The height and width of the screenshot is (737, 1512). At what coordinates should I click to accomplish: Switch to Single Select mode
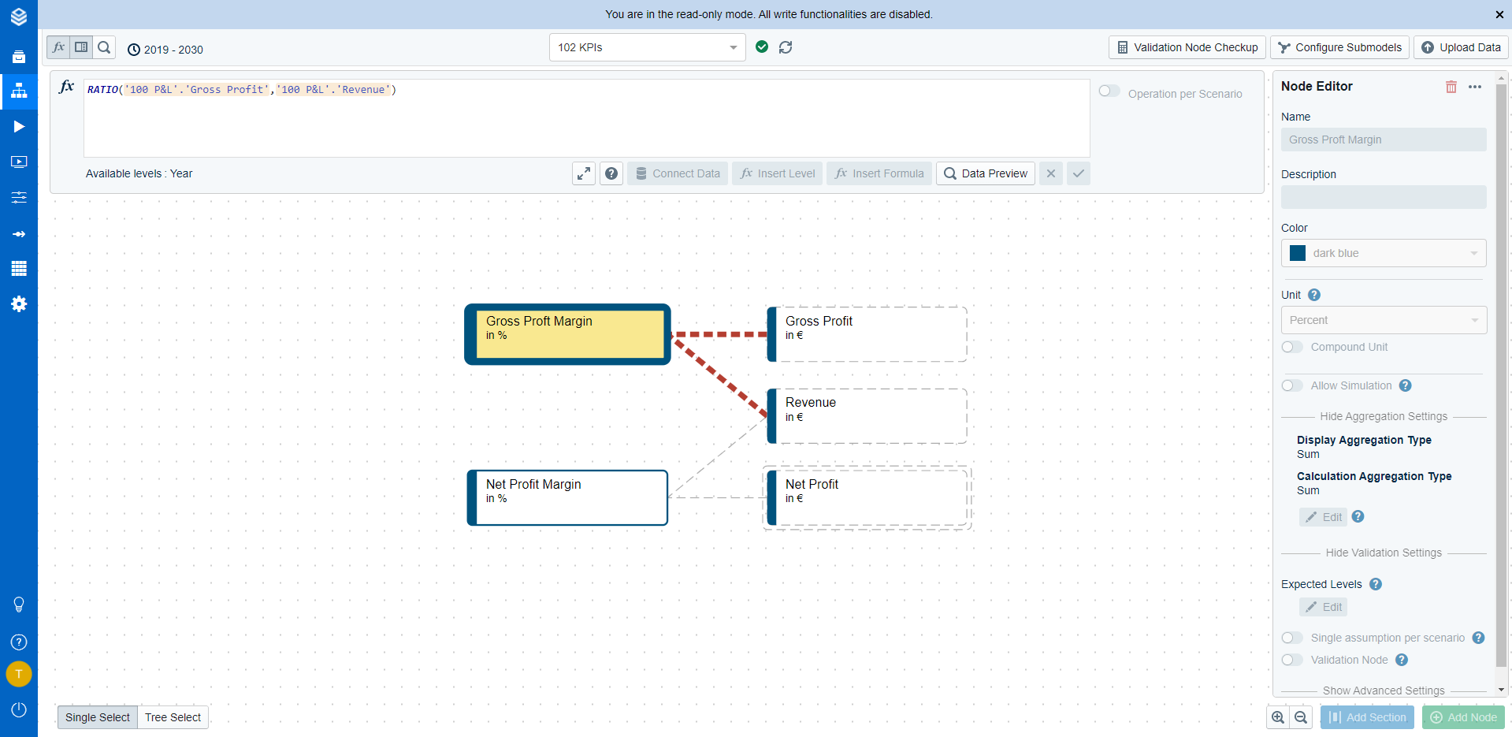tap(98, 717)
